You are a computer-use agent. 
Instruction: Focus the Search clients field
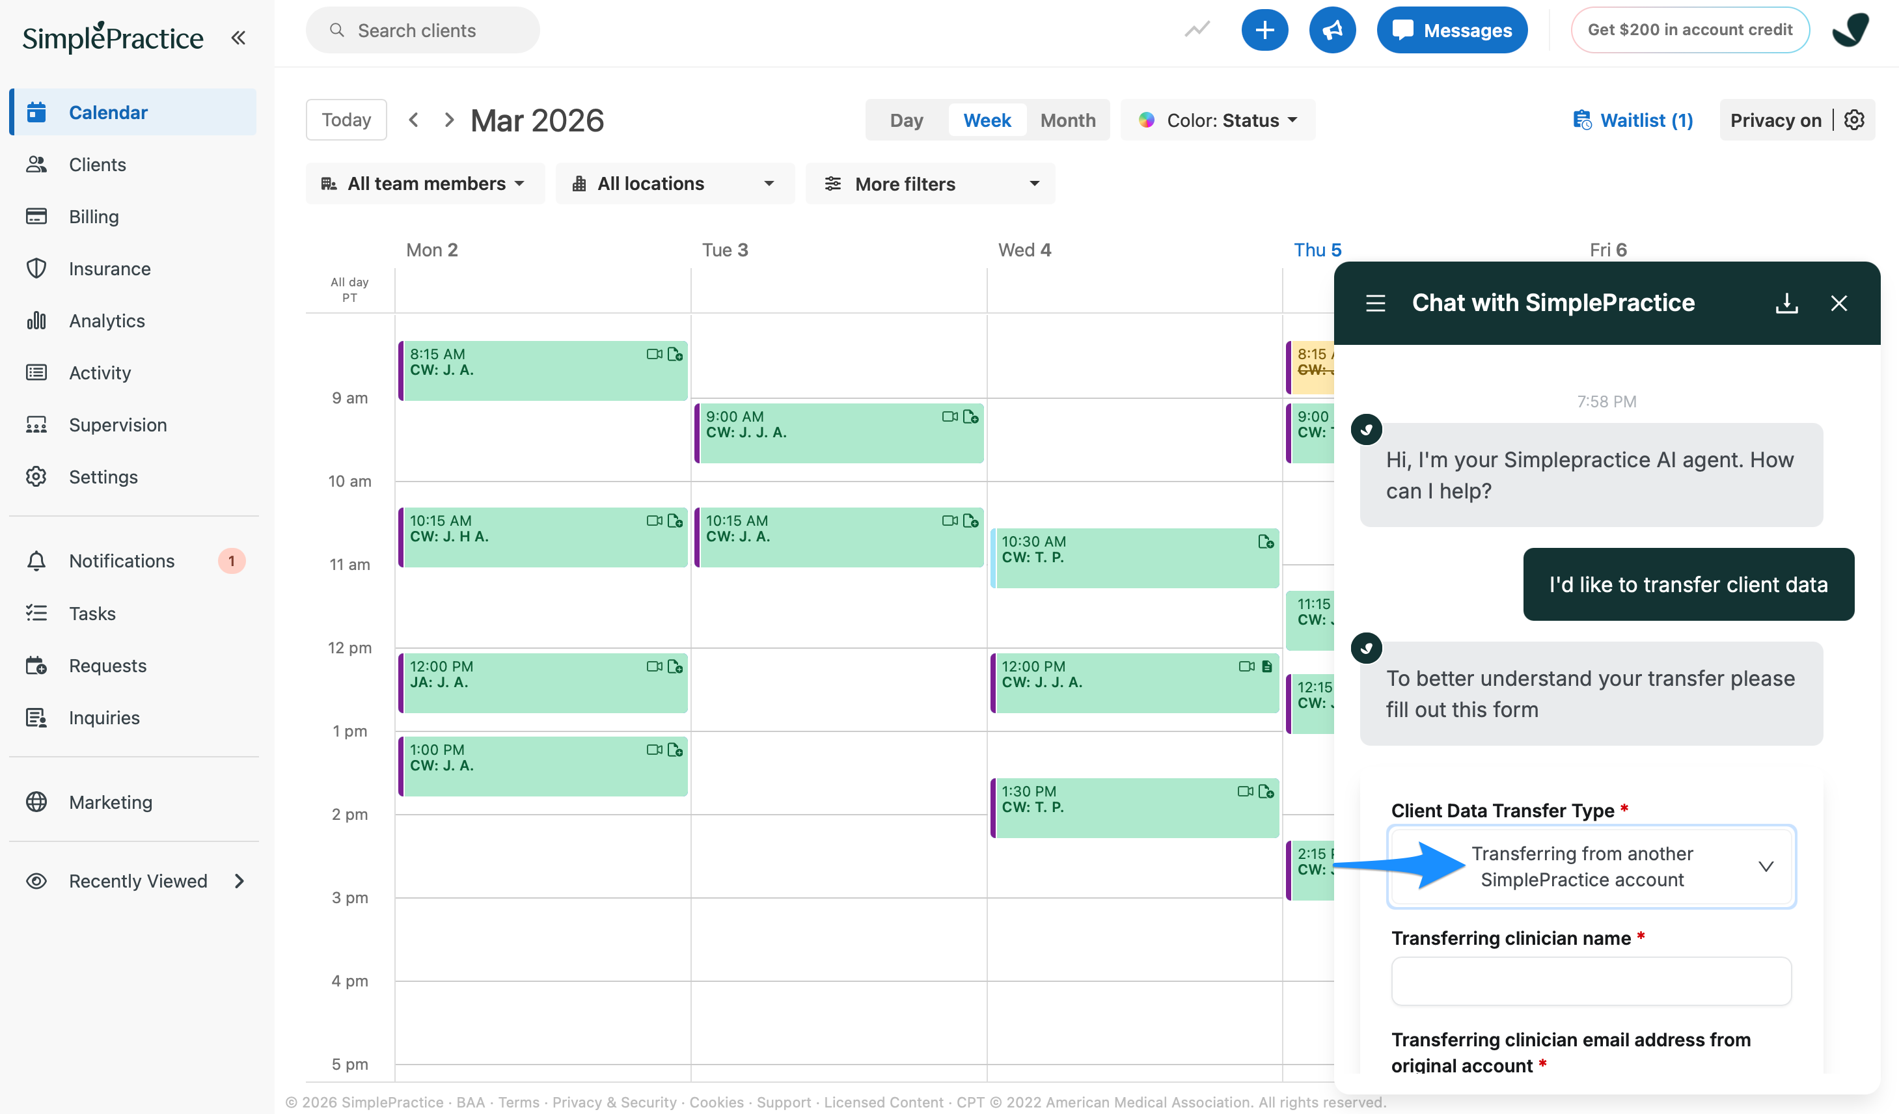[423, 30]
